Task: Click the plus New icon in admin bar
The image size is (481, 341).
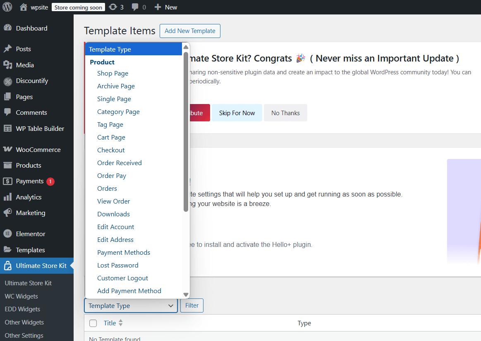Action: [x=158, y=7]
